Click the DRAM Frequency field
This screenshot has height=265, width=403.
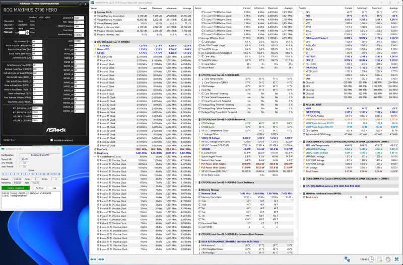[79, 26]
